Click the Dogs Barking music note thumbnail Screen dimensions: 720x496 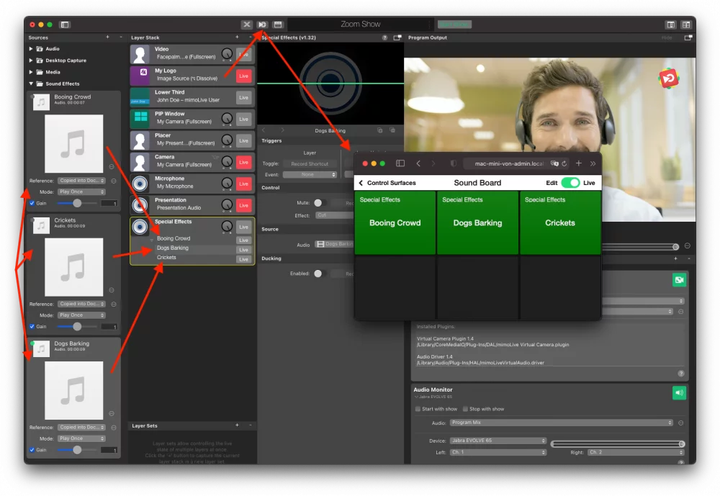[x=73, y=390]
